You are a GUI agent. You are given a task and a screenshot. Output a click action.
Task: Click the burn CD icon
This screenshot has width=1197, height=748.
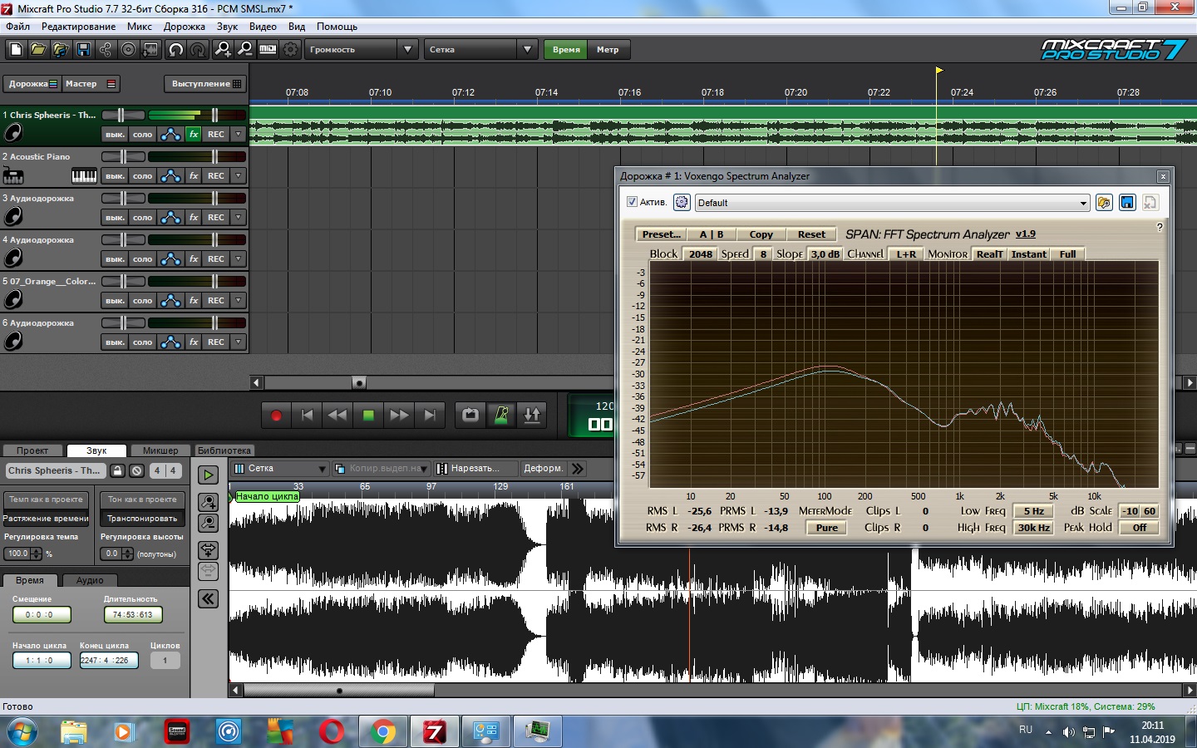coord(128,50)
